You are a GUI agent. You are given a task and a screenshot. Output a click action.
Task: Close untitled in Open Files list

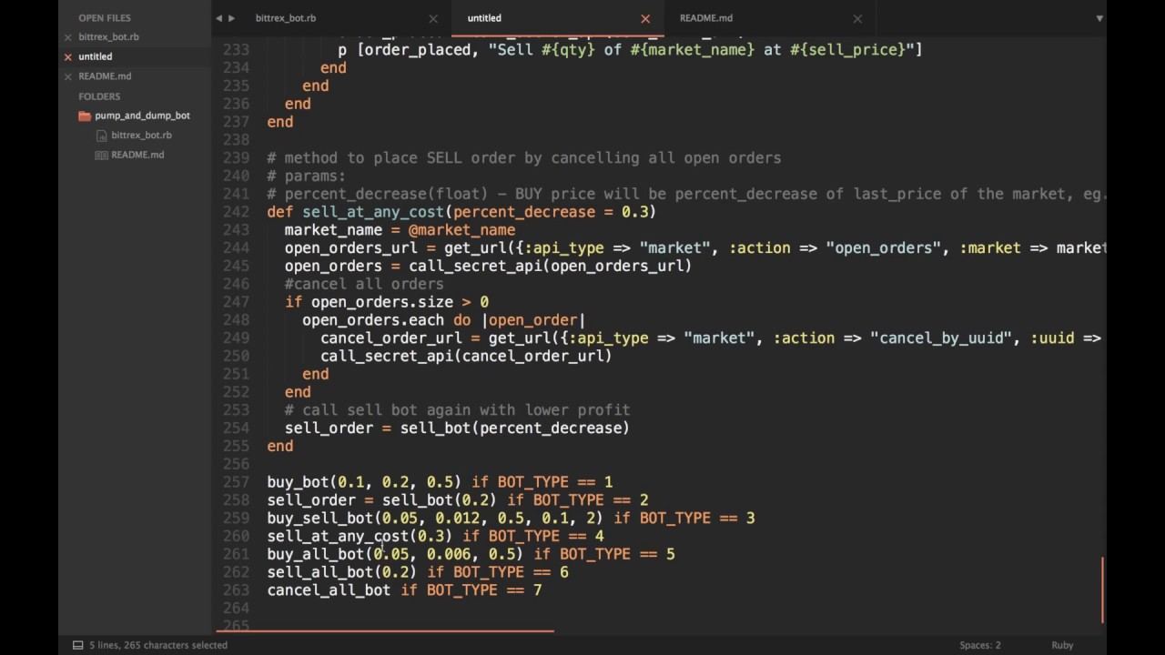pos(68,56)
